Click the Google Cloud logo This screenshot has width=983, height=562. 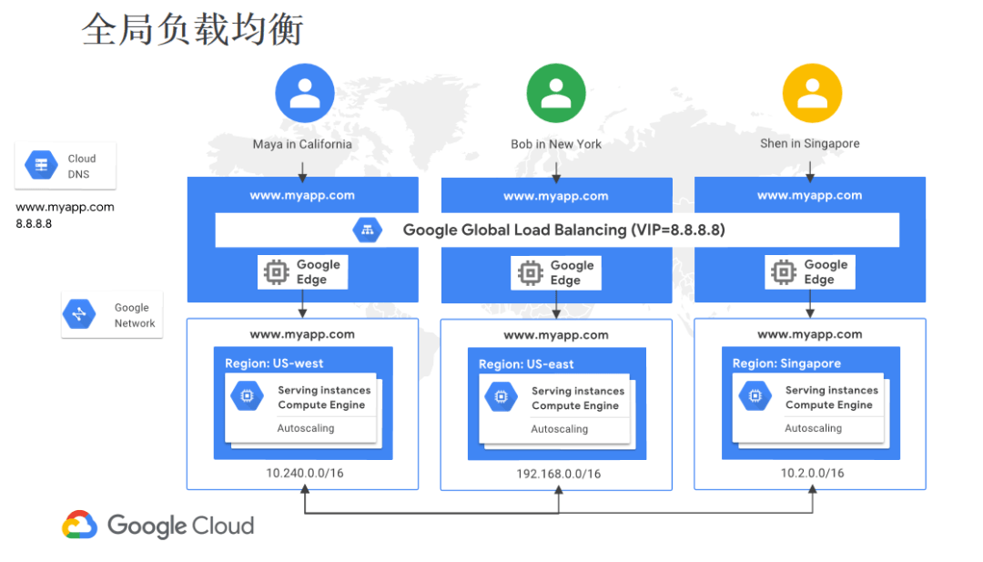tap(158, 525)
